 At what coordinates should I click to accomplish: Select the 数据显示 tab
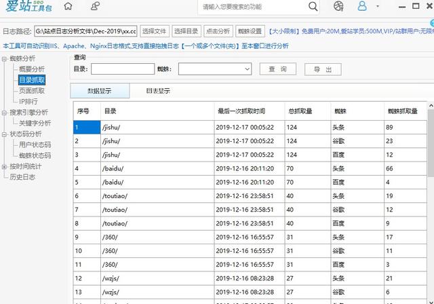(100, 91)
